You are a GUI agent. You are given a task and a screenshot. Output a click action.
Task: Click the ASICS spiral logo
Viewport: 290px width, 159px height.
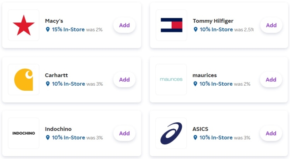click(171, 133)
